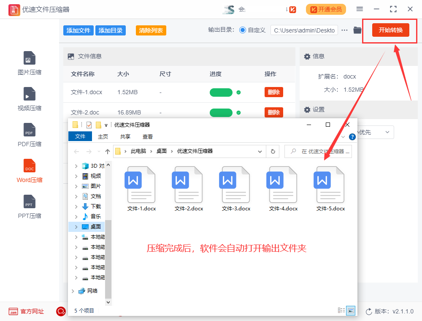Viewport: 422px width, 321px height.
Task: Open the hamburger menu in the title bar
Action: (x=360, y=9)
